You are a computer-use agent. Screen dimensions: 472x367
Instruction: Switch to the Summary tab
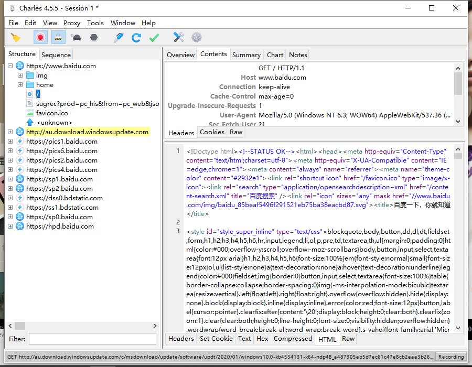tap(246, 55)
